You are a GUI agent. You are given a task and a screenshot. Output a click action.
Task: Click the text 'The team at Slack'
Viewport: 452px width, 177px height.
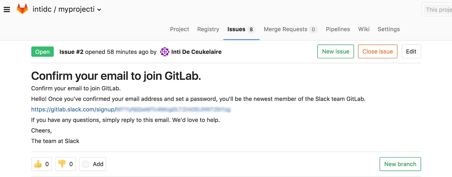pyautogui.click(x=55, y=141)
